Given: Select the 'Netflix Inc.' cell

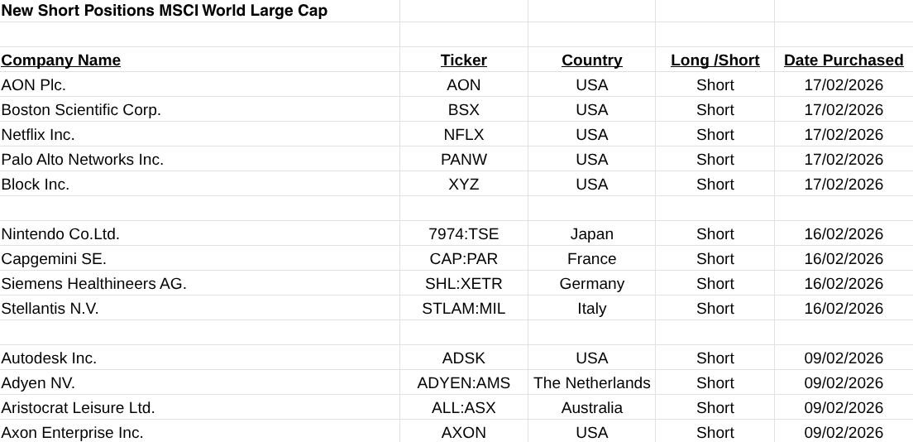Looking at the screenshot, I should point(38,135).
